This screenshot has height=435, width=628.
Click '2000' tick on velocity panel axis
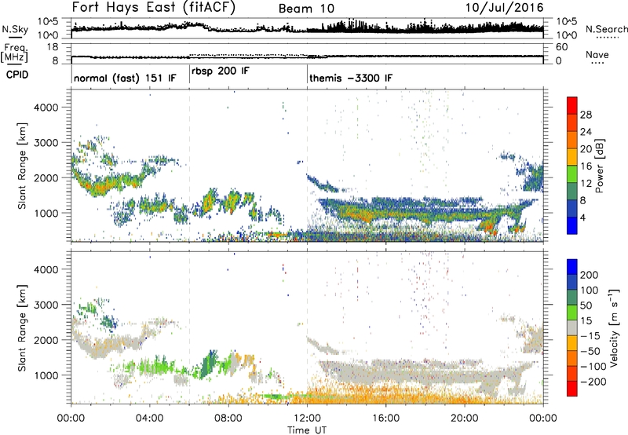click(x=46, y=340)
